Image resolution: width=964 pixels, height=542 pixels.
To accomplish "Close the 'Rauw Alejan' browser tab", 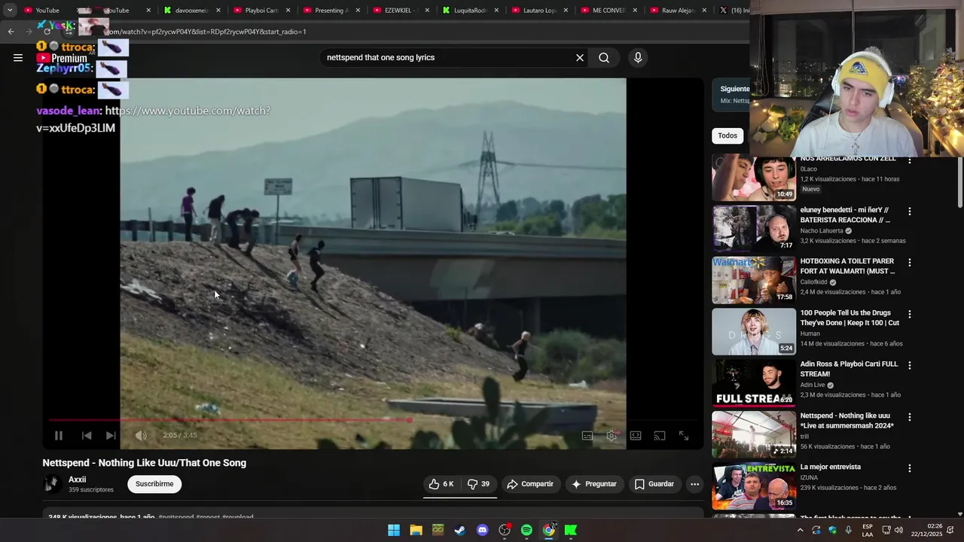I will click(705, 11).
